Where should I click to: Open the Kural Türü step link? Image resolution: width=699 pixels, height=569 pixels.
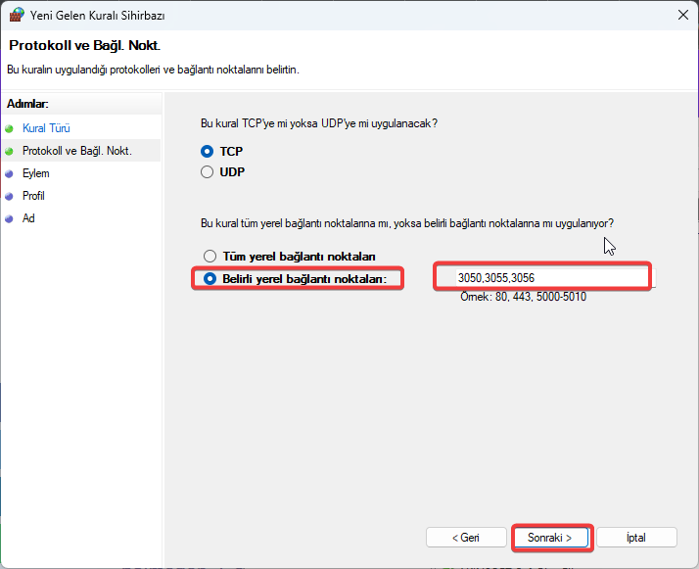(46, 128)
